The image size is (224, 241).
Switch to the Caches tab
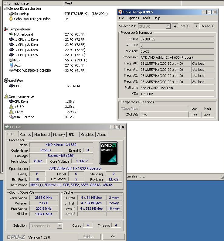25,135
